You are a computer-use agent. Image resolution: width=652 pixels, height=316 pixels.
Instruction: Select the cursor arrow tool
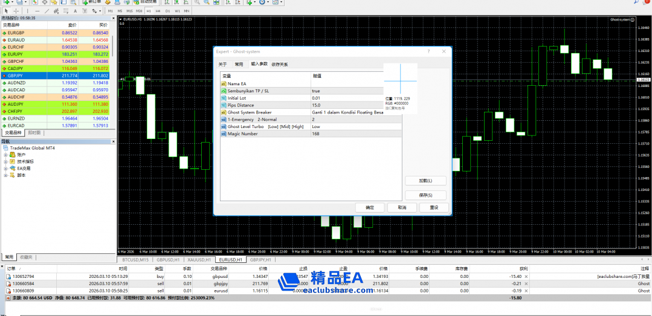pyautogui.click(x=5, y=11)
